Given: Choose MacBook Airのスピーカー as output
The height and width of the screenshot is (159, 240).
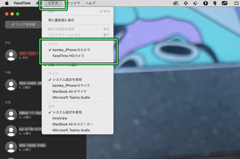Looking at the screenshot, I should tap(78, 124).
